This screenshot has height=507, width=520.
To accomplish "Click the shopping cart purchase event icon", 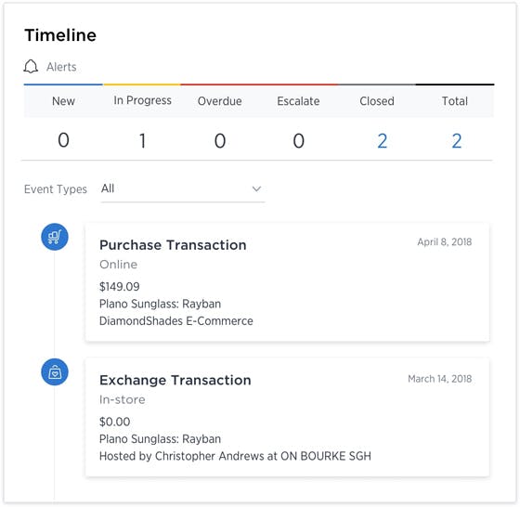I will click(55, 237).
